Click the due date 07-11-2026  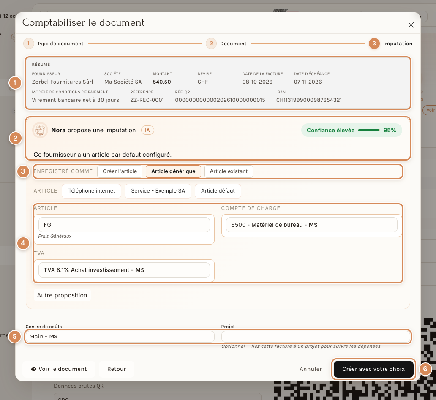[x=308, y=82]
